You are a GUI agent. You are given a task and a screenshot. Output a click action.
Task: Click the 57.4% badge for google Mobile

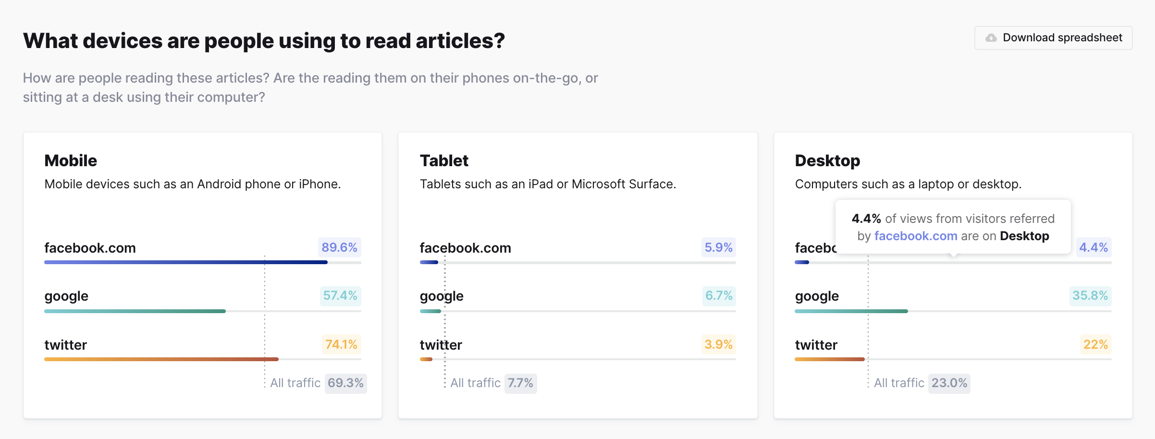pyautogui.click(x=340, y=296)
